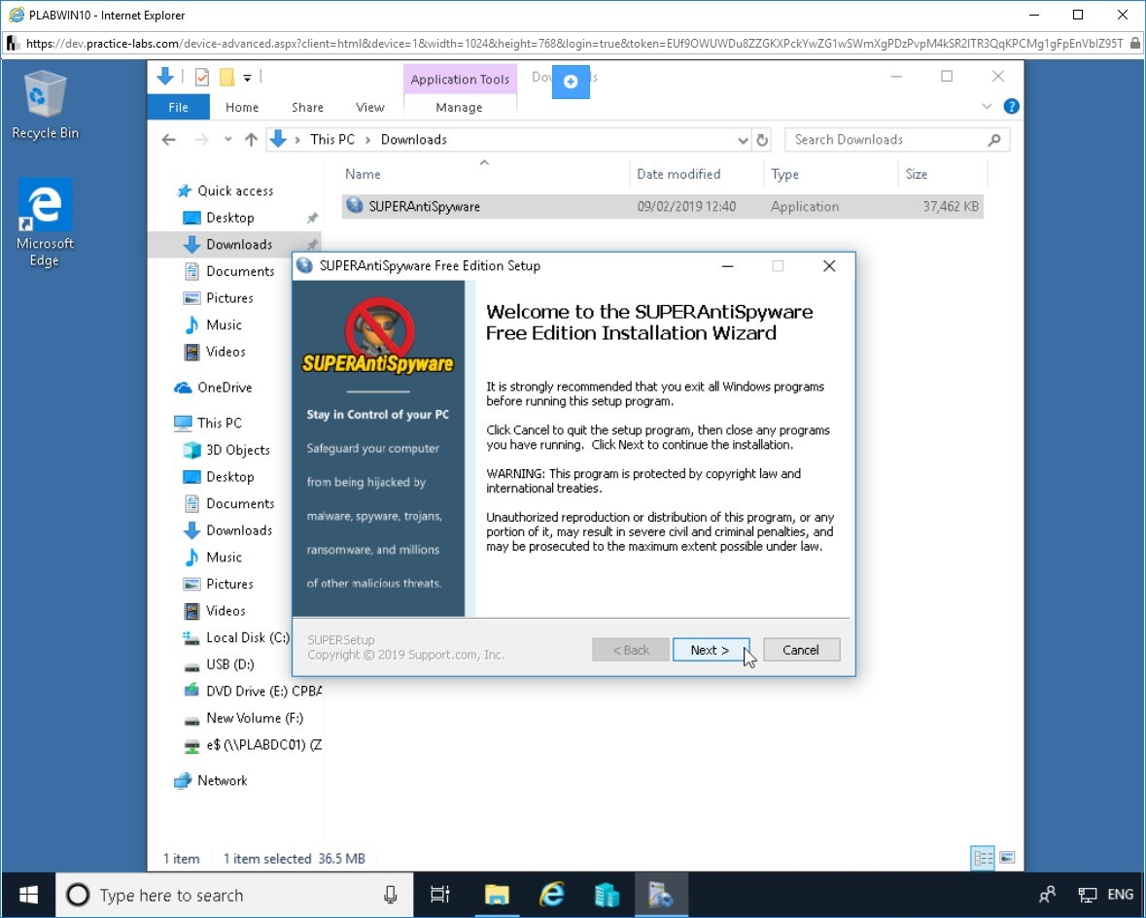Click the taskbar microphone icon
The height and width of the screenshot is (918, 1146).
point(391,895)
